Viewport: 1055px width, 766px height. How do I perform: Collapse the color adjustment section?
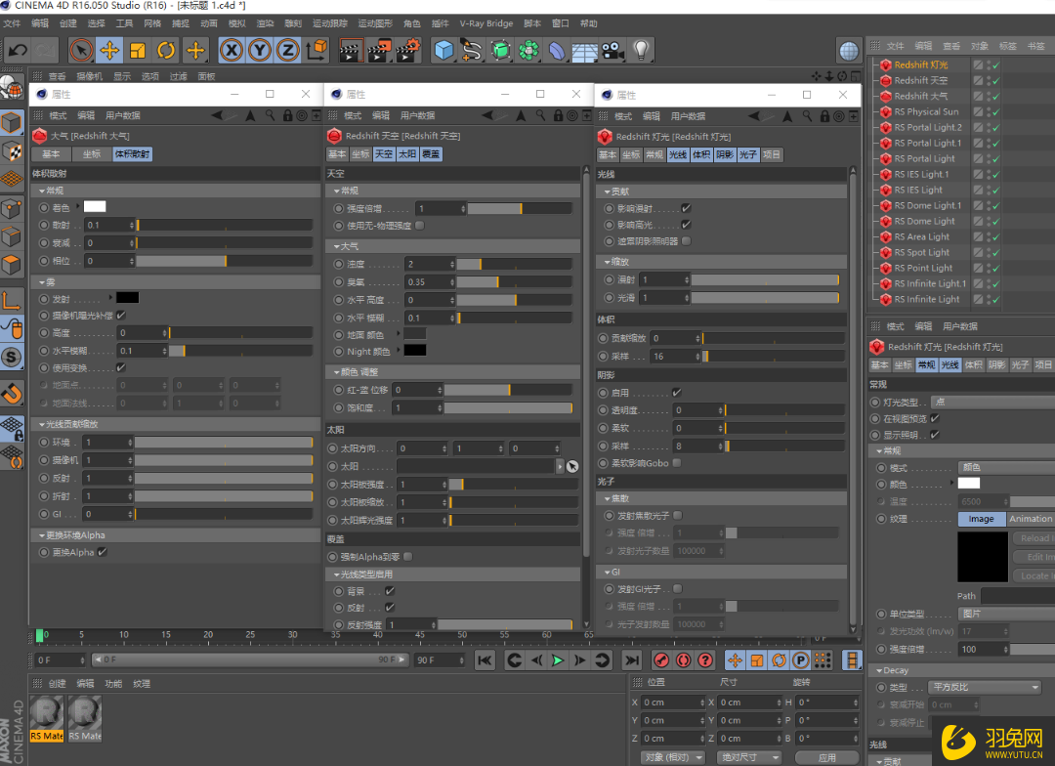336,372
